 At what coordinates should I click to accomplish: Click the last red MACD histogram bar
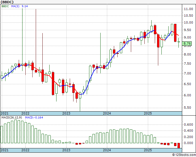tap(179, 145)
